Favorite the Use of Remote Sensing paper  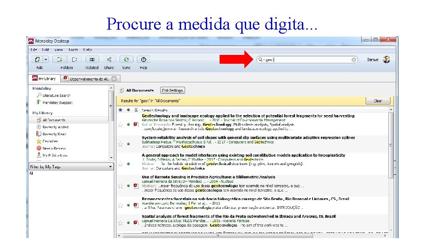coord(120,186)
